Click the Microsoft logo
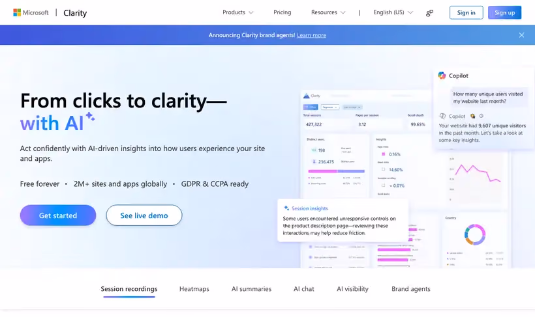The width and height of the screenshot is (535, 317). pos(31,12)
